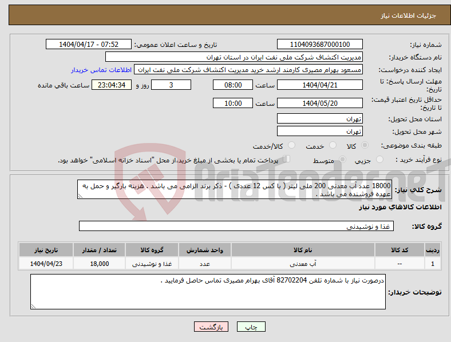Click the quantity cell 18,000
Image resolution: width=451 pixels, height=342 pixels.
[99, 264]
